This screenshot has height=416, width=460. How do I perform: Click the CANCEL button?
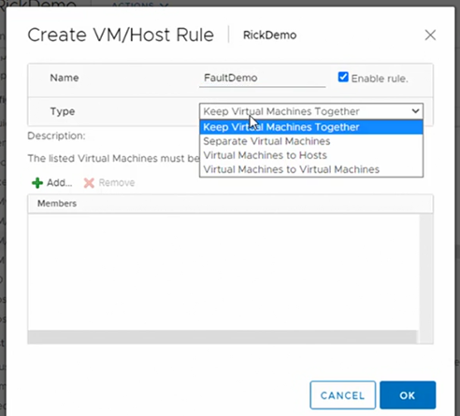pos(342,395)
